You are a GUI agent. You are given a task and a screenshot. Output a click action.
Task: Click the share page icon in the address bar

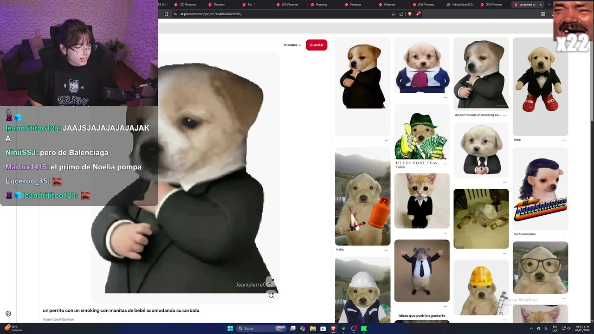point(402,14)
